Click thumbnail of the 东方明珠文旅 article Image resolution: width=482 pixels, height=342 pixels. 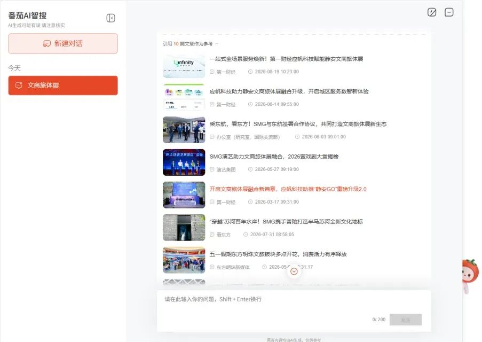(184, 260)
